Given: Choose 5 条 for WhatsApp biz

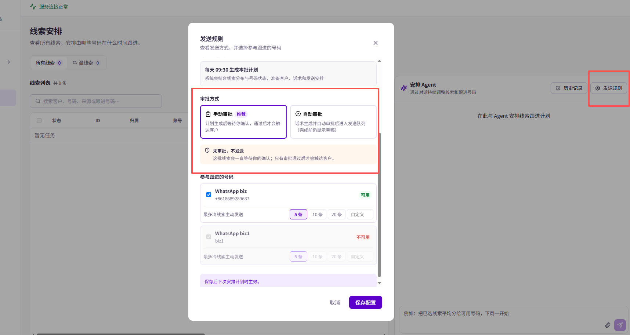Looking at the screenshot, I should 298,214.
